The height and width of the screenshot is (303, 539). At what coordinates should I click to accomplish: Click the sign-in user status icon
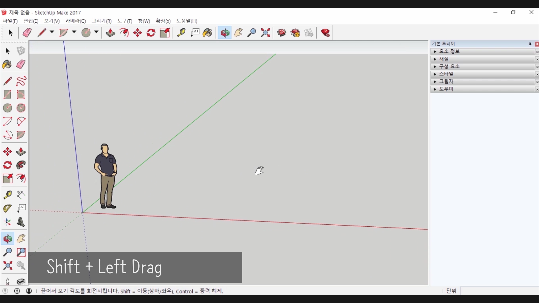coord(29,291)
